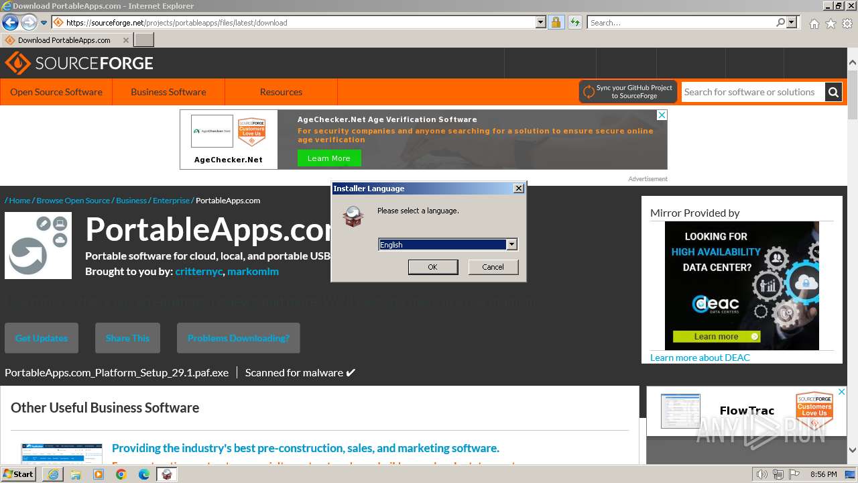Click the installer box icon in dialog
Image resolution: width=858 pixels, height=483 pixels.
coord(353,216)
